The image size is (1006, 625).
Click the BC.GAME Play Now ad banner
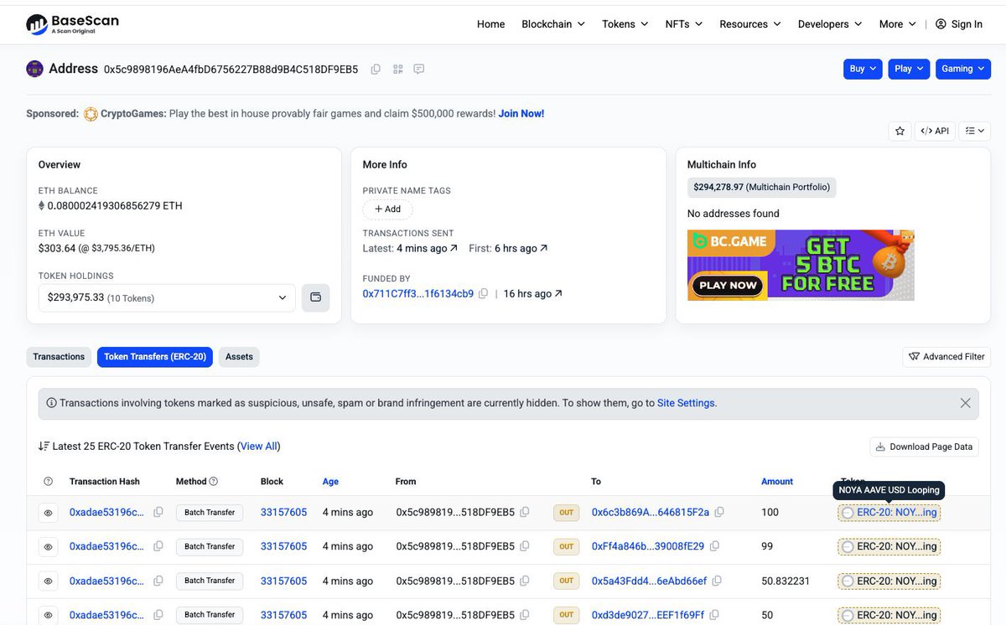click(801, 266)
